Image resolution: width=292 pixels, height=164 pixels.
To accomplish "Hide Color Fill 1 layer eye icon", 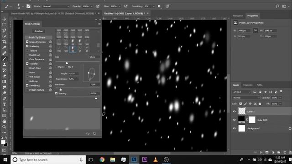I will pos(234,120).
